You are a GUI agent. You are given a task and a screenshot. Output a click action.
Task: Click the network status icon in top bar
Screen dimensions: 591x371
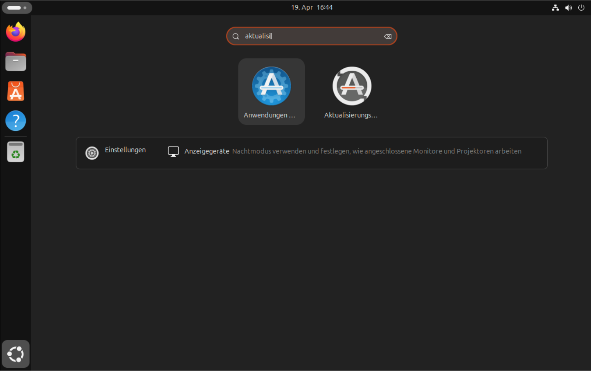(x=555, y=8)
